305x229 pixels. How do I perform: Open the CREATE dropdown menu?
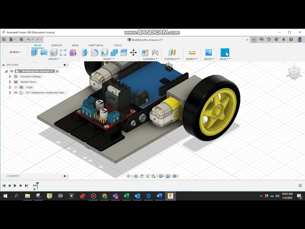[x=53, y=59]
